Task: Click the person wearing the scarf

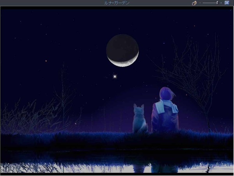Action: 165,110
